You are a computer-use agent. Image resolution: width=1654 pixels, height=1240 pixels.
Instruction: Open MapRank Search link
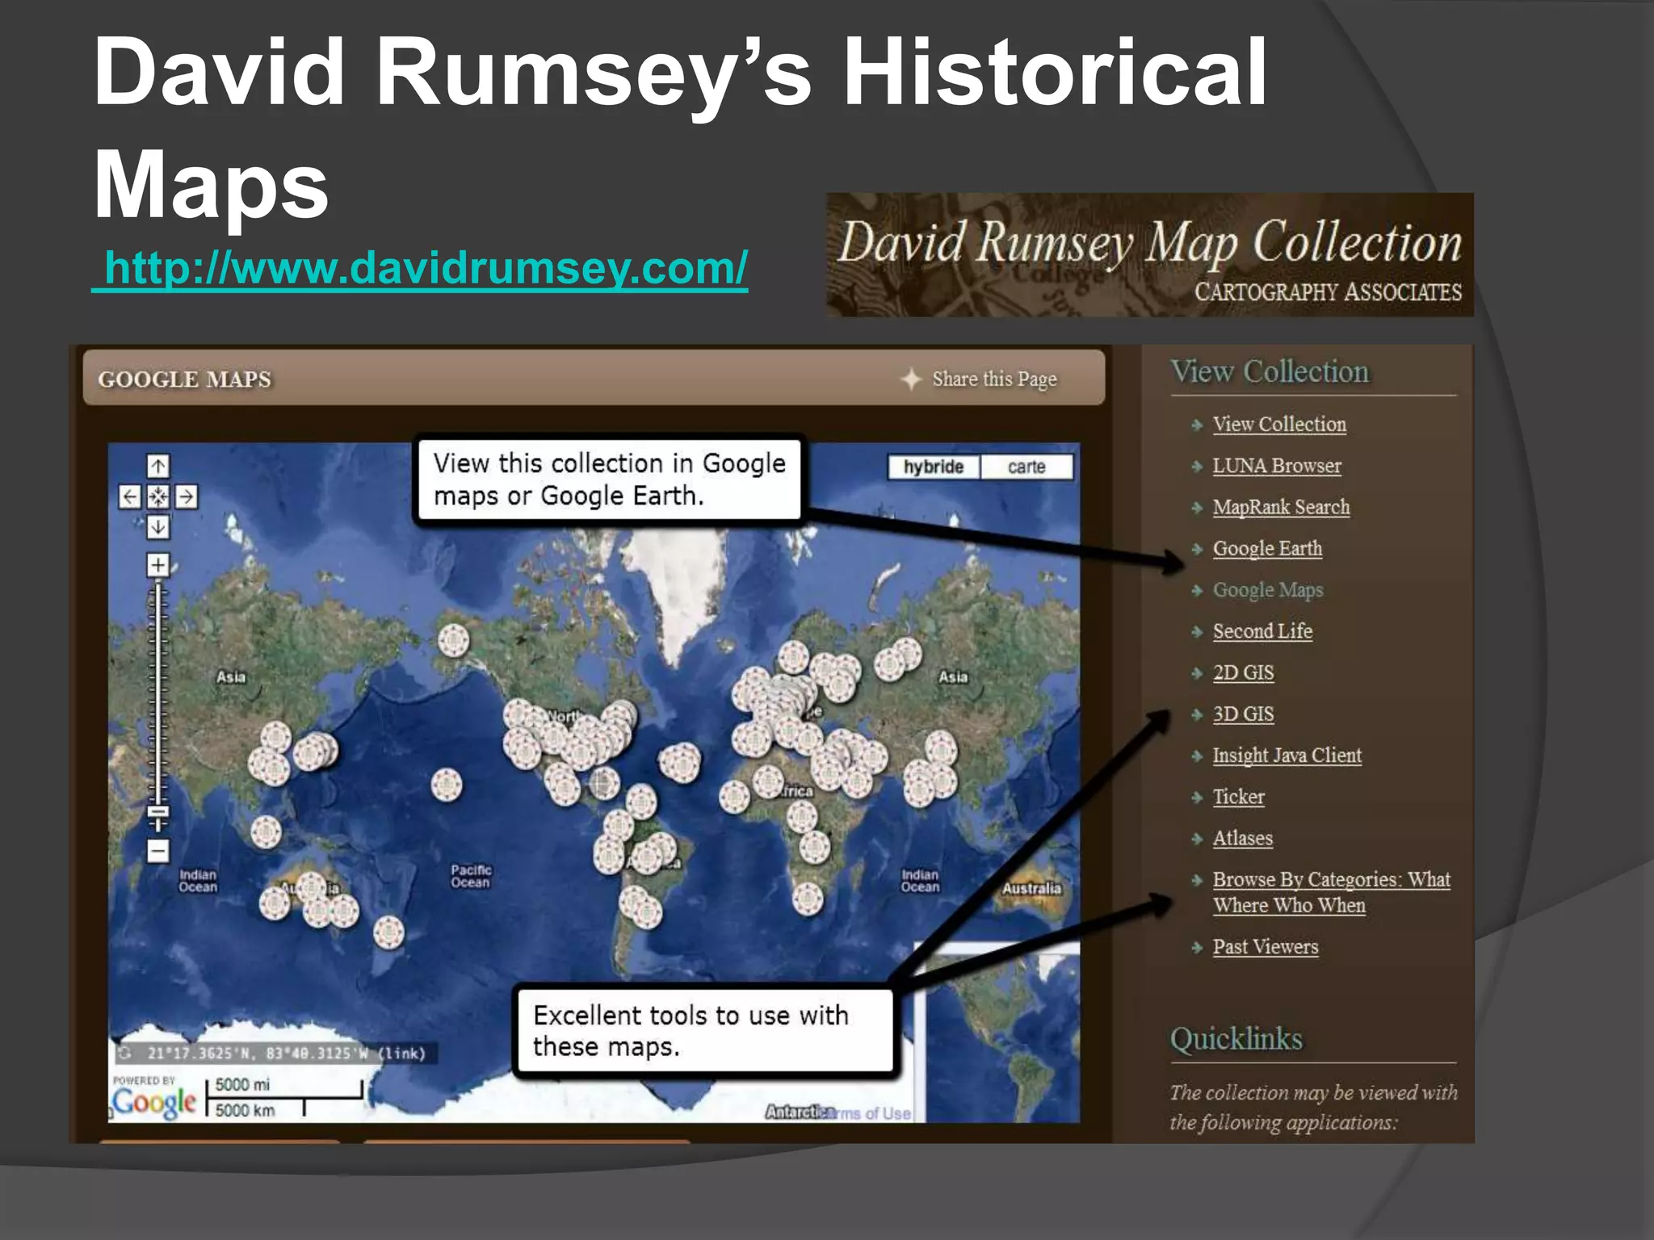[1281, 507]
